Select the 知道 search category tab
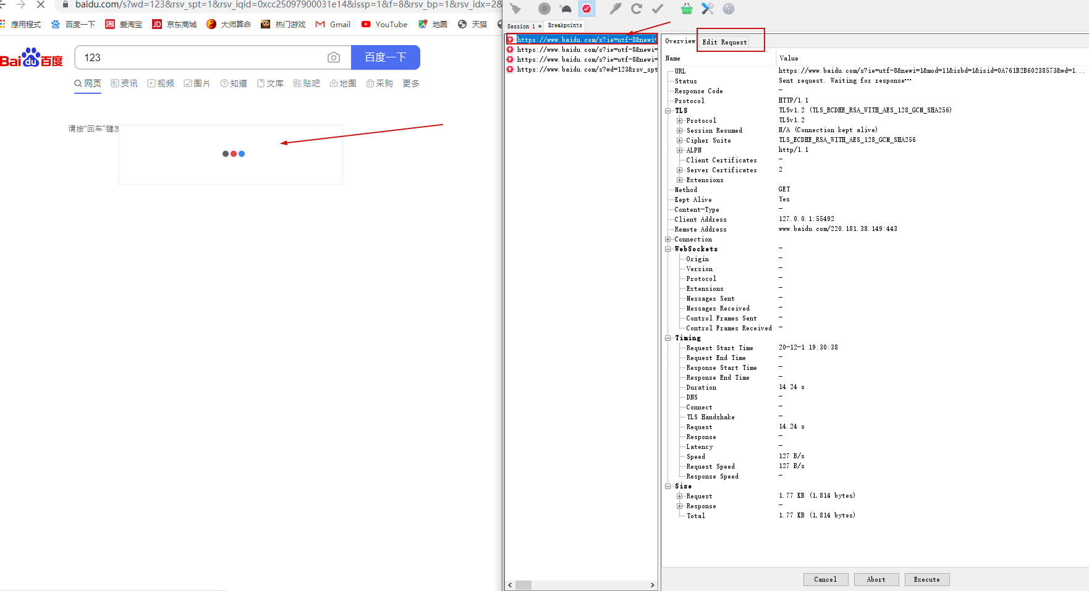Viewport: 1089px width, 591px height. (234, 83)
